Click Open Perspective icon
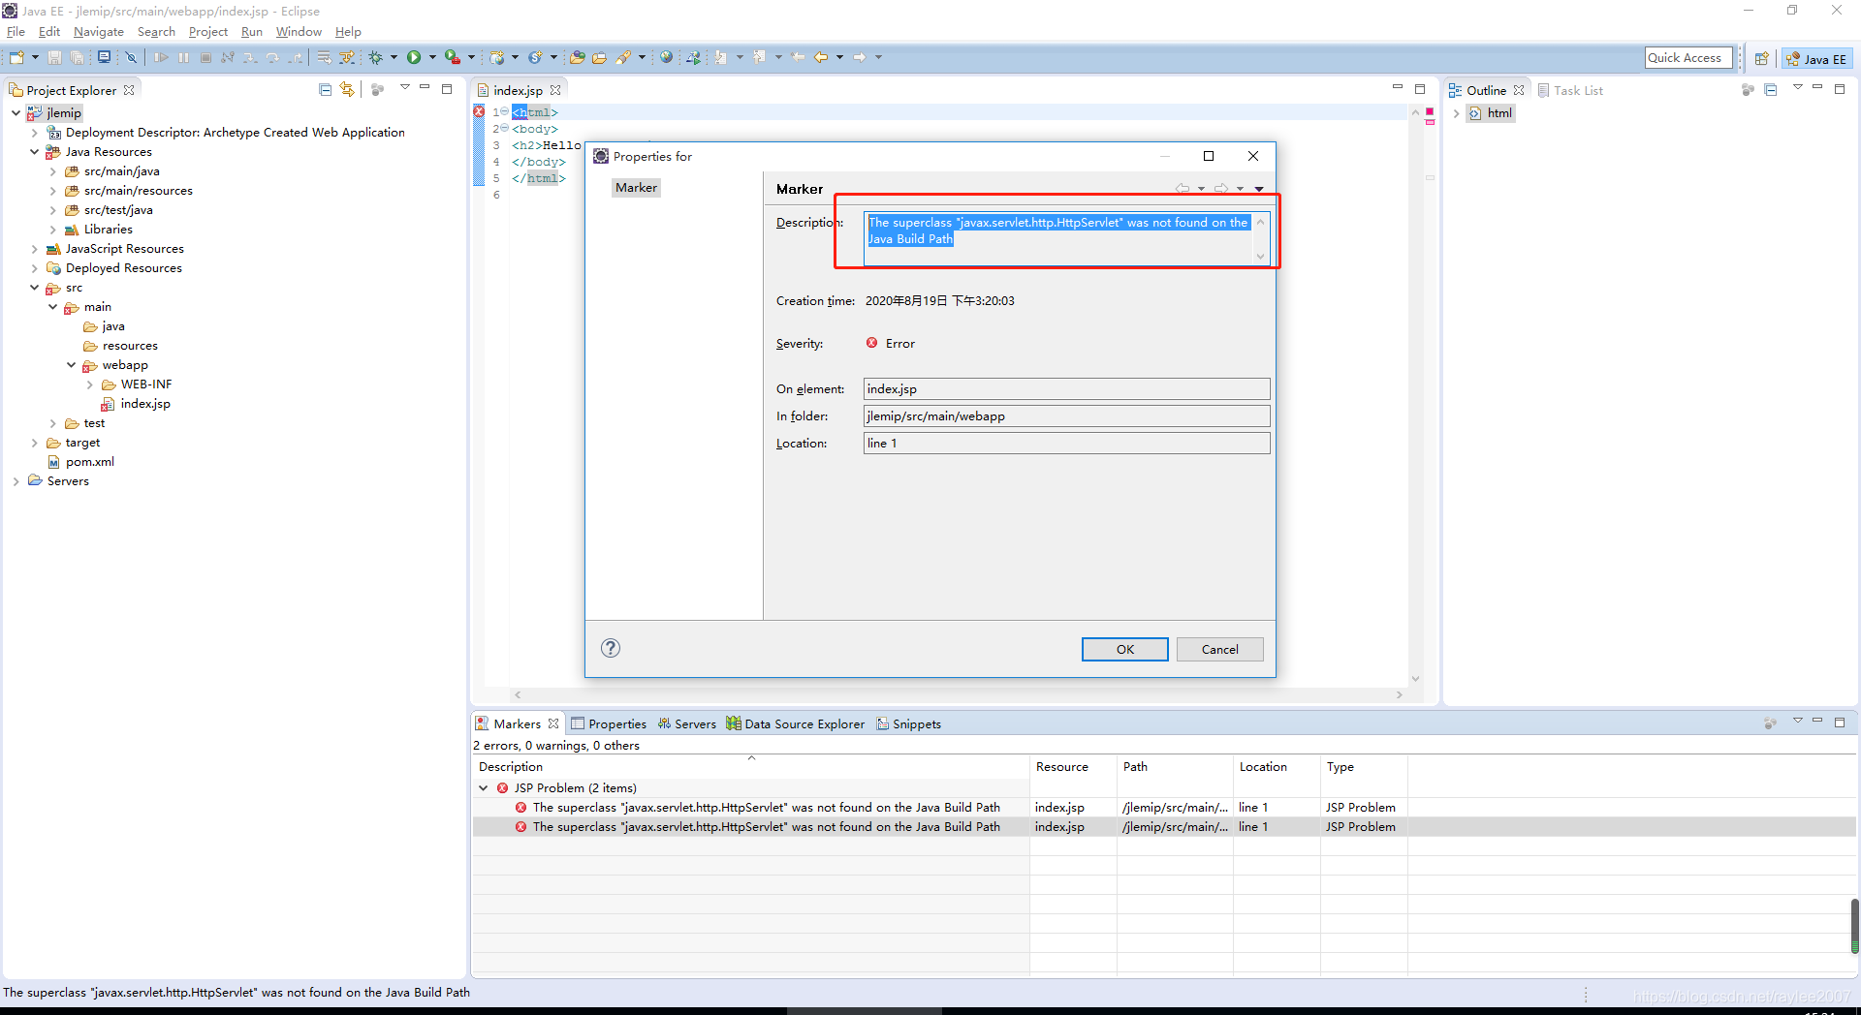Viewport: 1861px width, 1015px height. click(x=1762, y=58)
